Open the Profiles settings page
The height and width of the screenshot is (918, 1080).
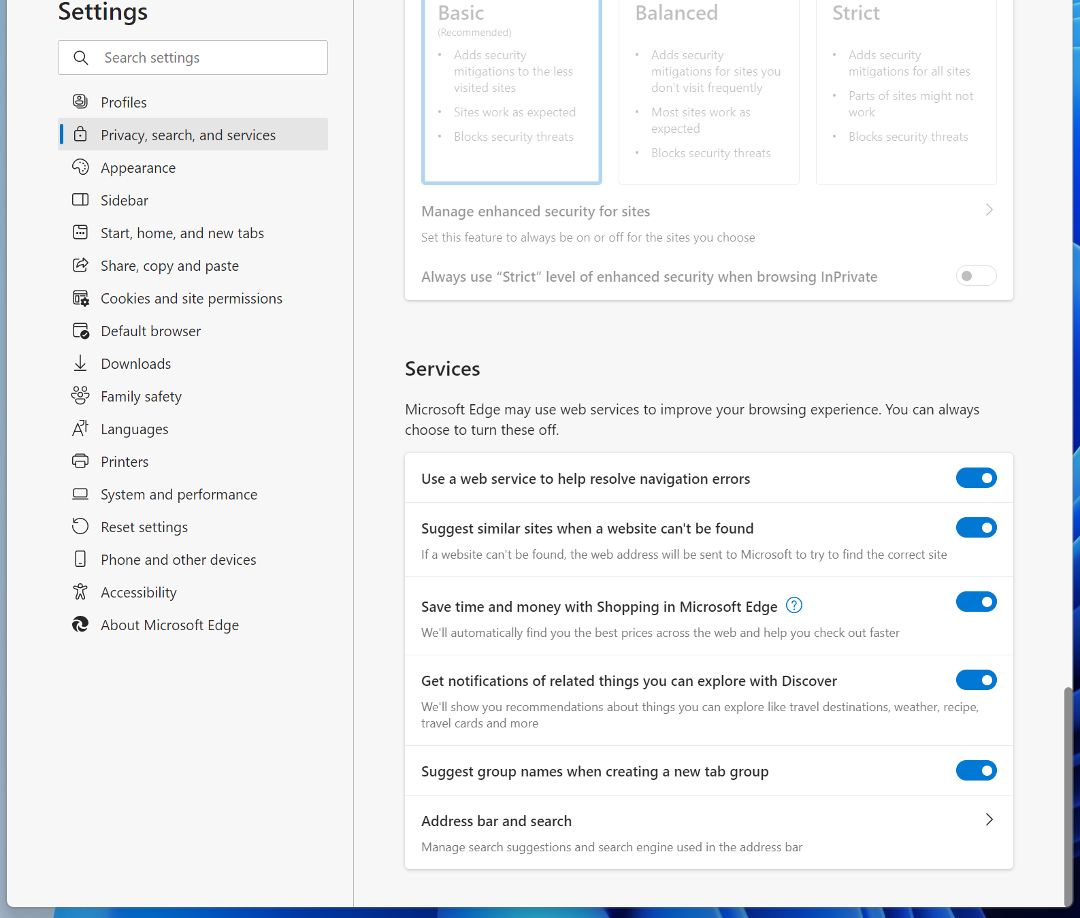click(x=193, y=102)
